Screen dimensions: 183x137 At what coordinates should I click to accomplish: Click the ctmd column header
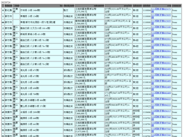click(x=16, y=6)
